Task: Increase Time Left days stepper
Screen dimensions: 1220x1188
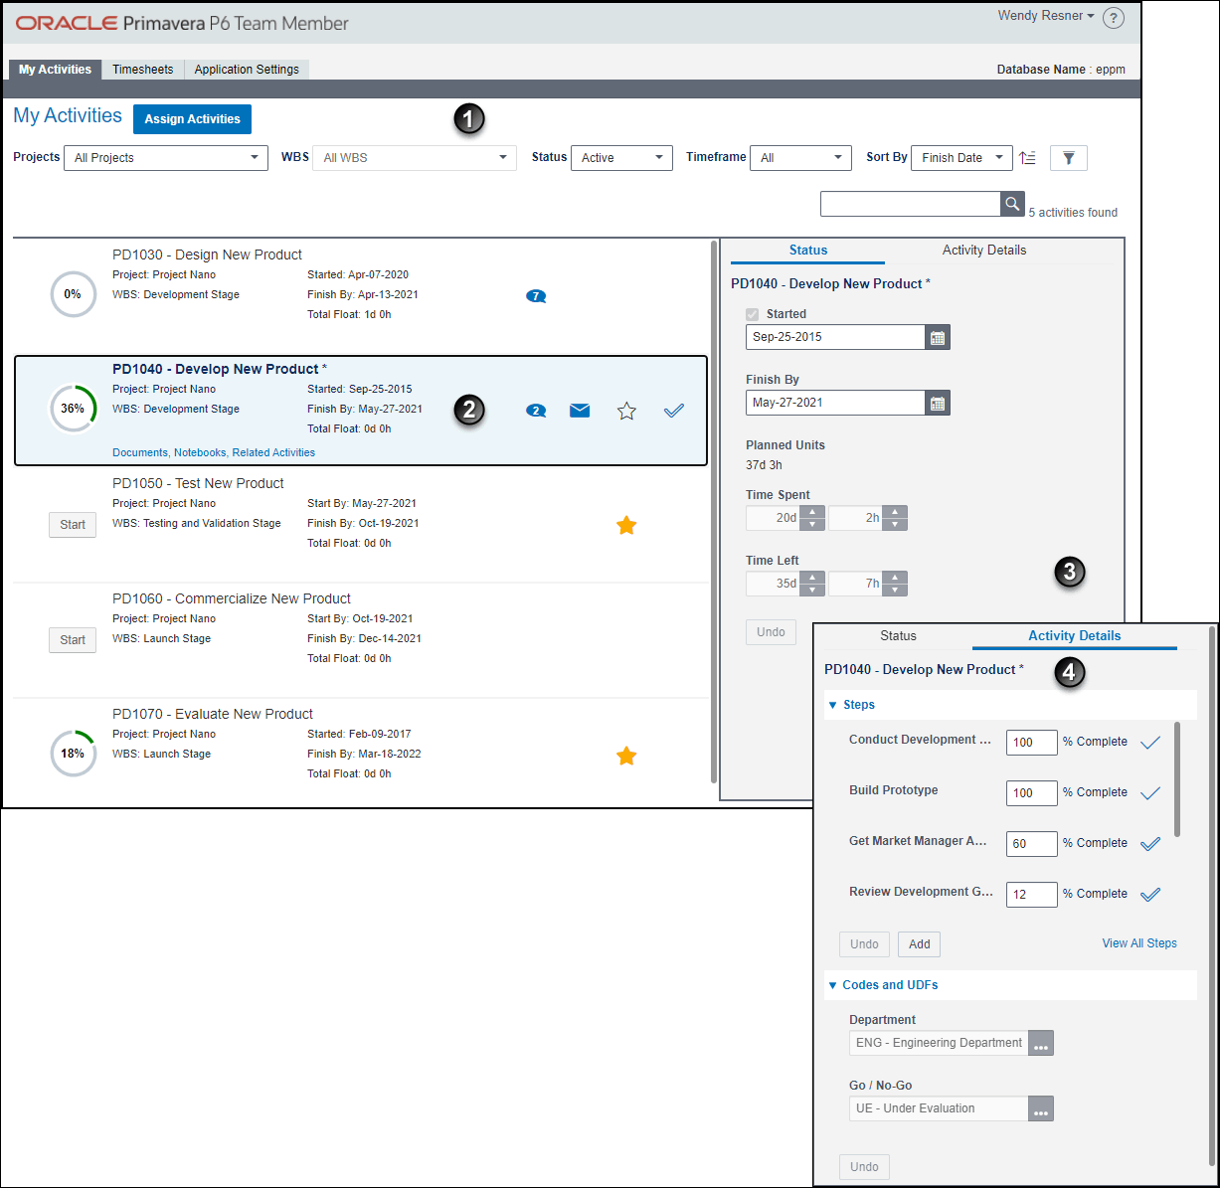Action: pos(812,578)
